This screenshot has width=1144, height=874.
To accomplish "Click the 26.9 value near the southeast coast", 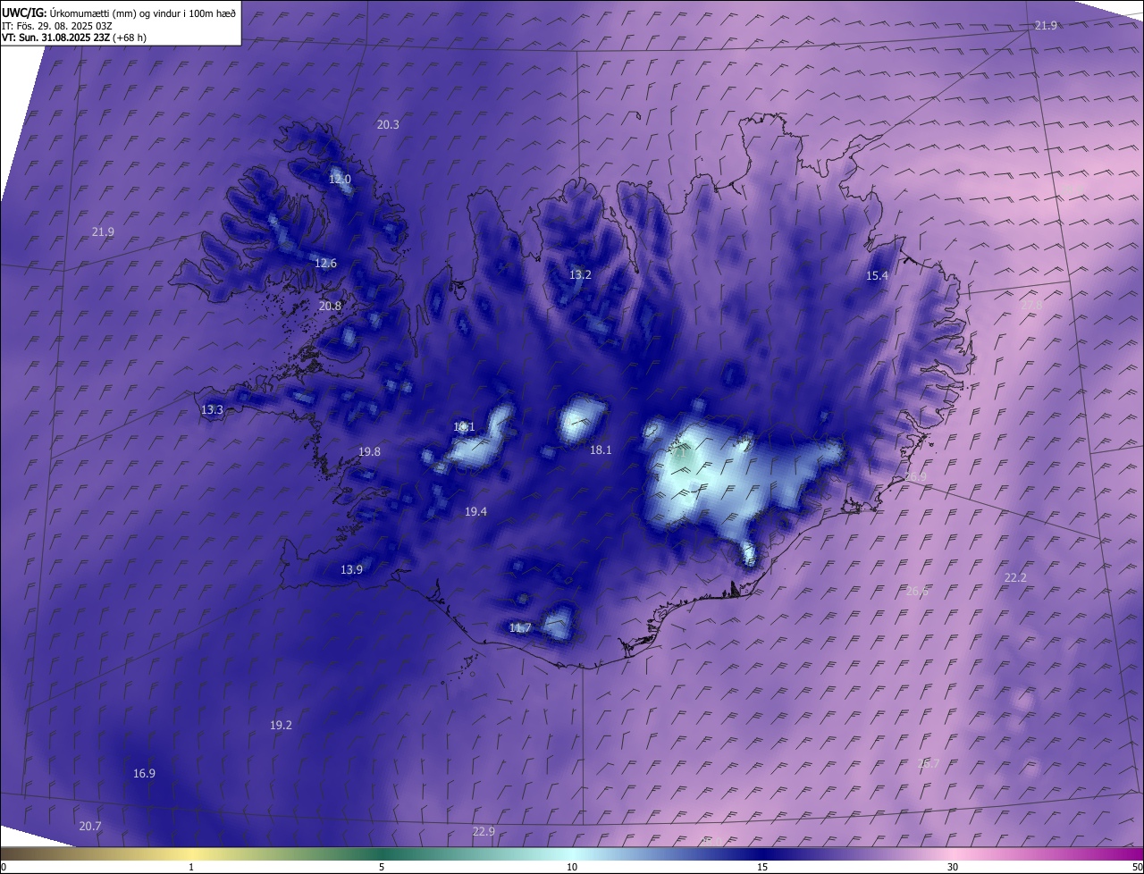I will point(916,478).
